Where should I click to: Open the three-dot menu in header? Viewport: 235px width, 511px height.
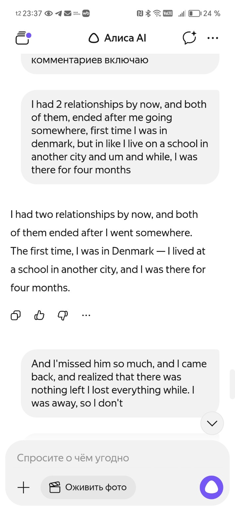coord(212,38)
